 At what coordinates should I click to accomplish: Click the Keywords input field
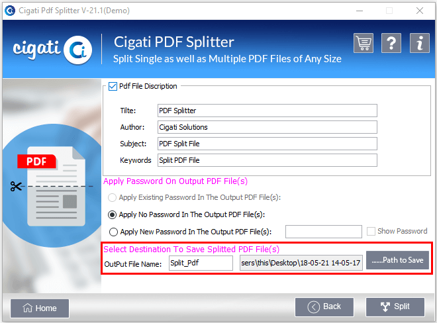coord(267,160)
